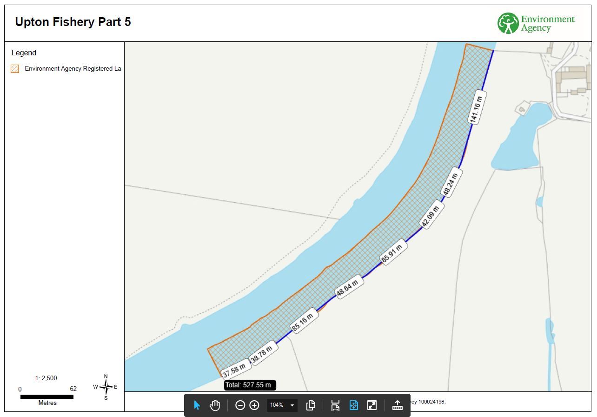Select the 37.58 m measurement label
The image size is (597, 417).
(x=234, y=371)
